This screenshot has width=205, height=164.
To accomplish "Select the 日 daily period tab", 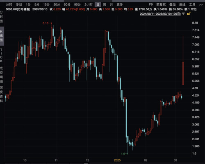I will [98, 4].
